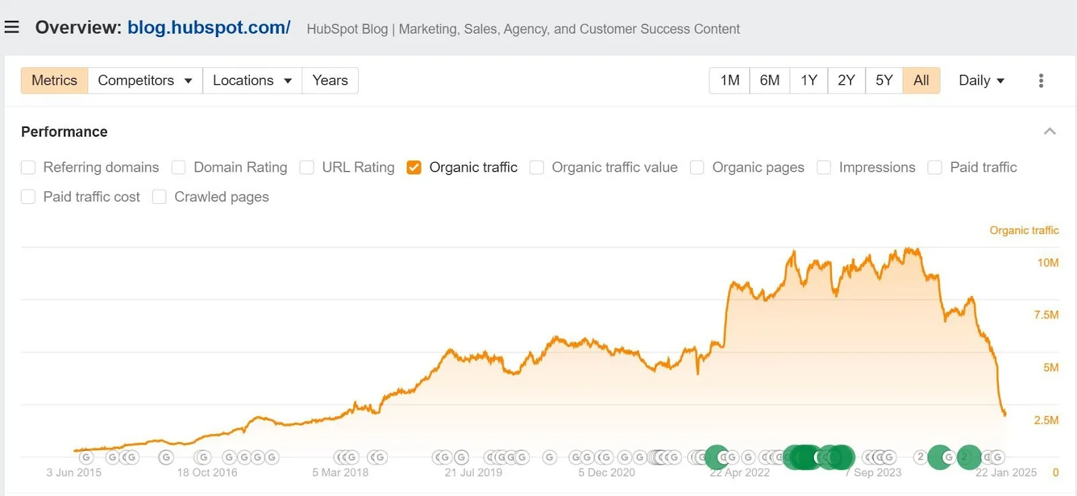
Task: Click a Google update marker near 3 Jun 2015
Action: tap(86, 457)
